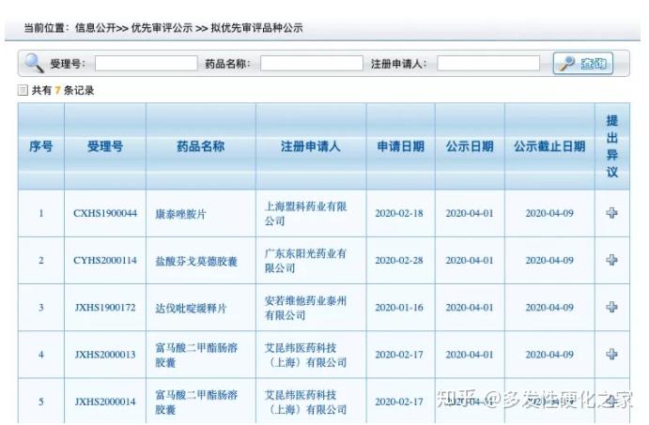Click drug name 康泰唑胺片
The image size is (649, 425).
180,214
